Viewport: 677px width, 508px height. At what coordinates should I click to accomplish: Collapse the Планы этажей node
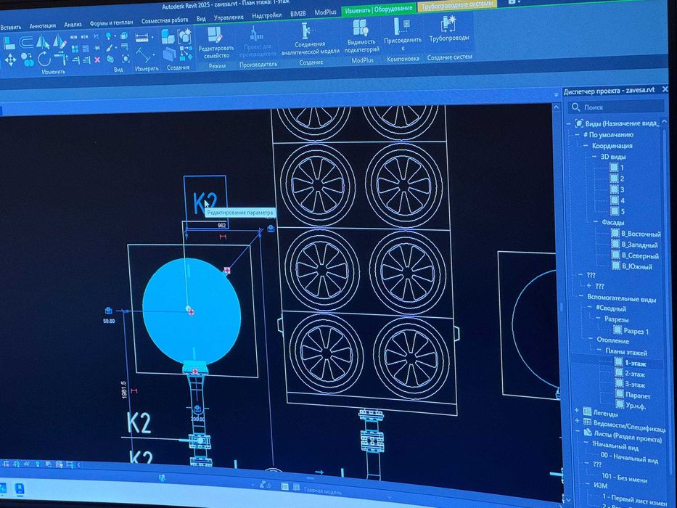599,351
